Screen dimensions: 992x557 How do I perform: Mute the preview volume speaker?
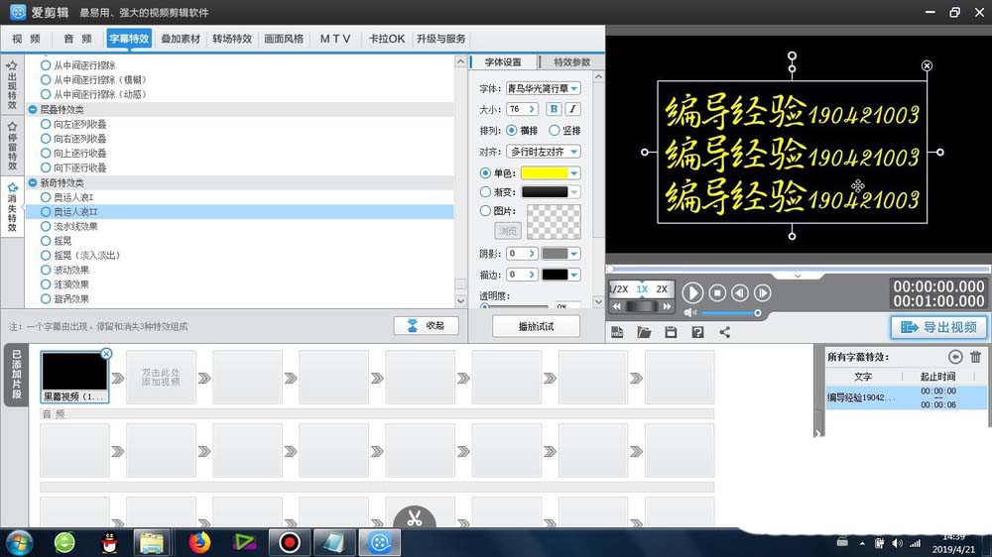(x=689, y=313)
